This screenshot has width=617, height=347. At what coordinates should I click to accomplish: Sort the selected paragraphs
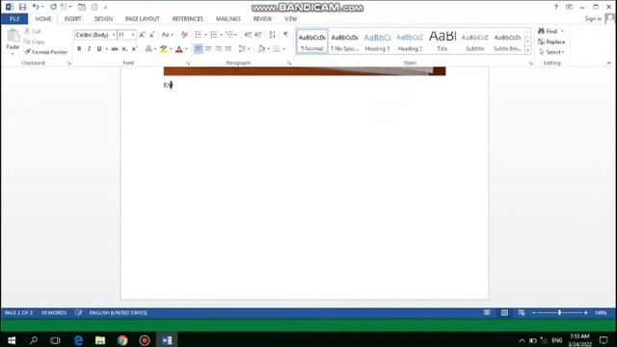(x=272, y=35)
